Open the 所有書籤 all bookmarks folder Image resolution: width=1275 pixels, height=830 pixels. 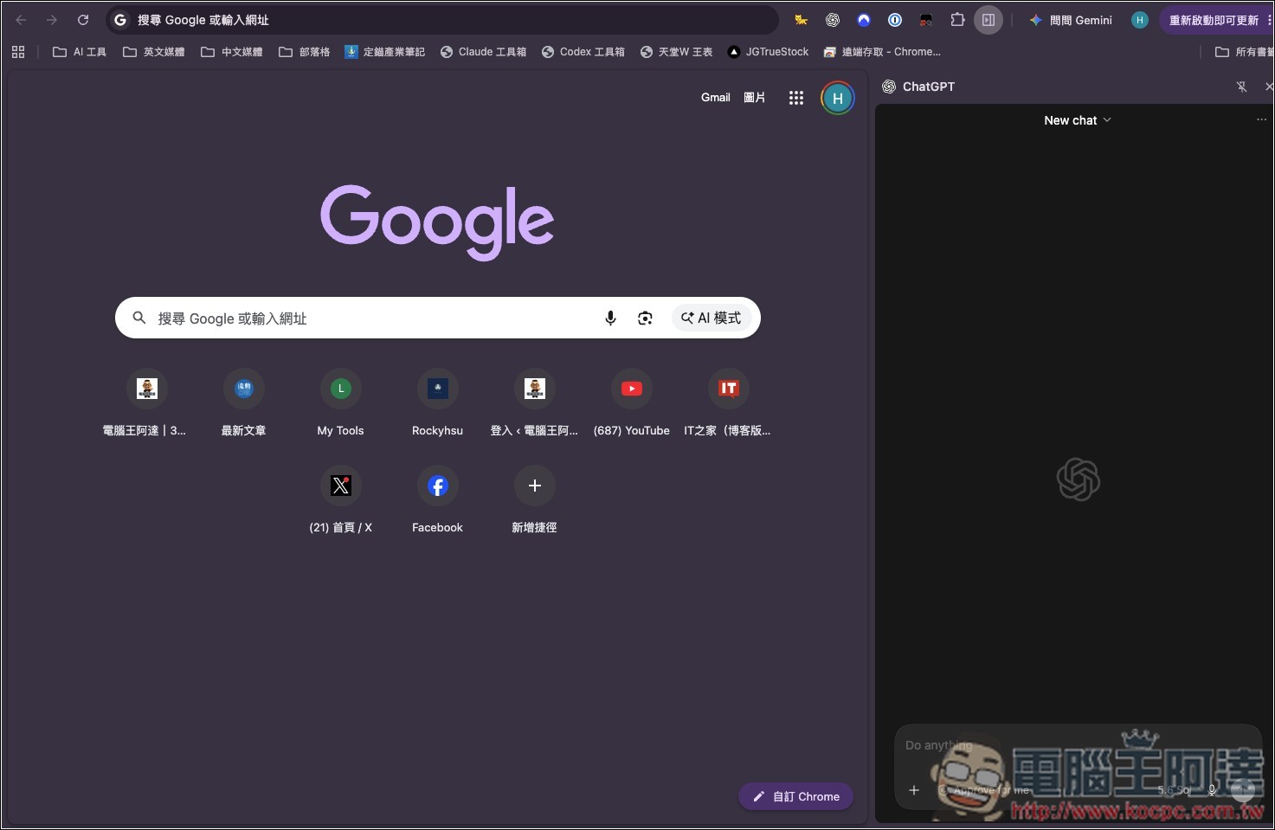pos(1243,52)
